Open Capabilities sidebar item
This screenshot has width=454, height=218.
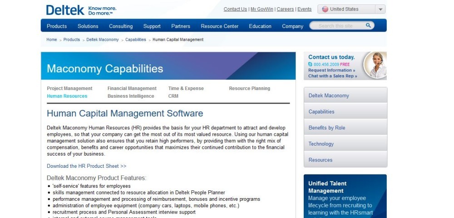(345, 112)
